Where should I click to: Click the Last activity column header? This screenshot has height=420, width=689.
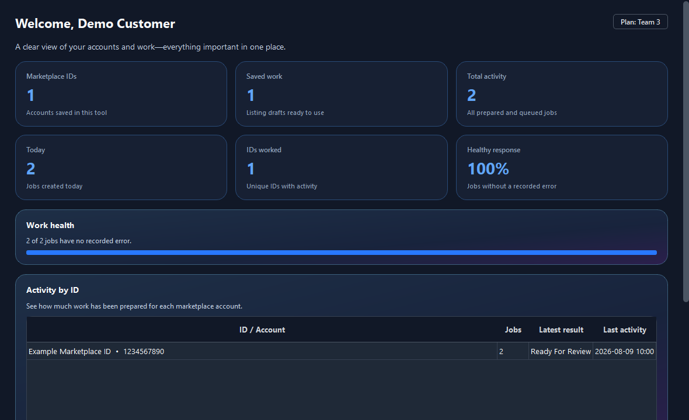tap(624, 330)
